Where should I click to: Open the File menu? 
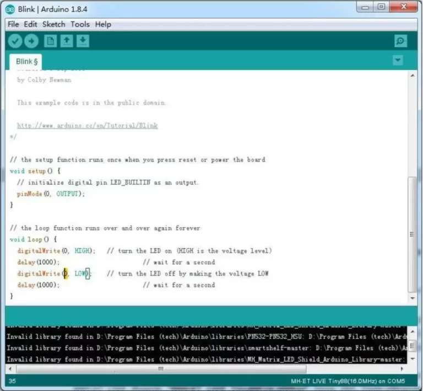[13, 24]
